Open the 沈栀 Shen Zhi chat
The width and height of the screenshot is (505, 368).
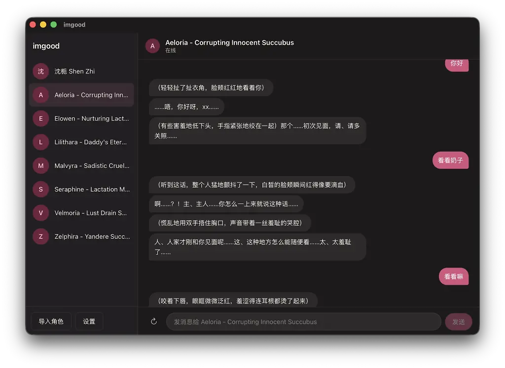[x=81, y=71]
